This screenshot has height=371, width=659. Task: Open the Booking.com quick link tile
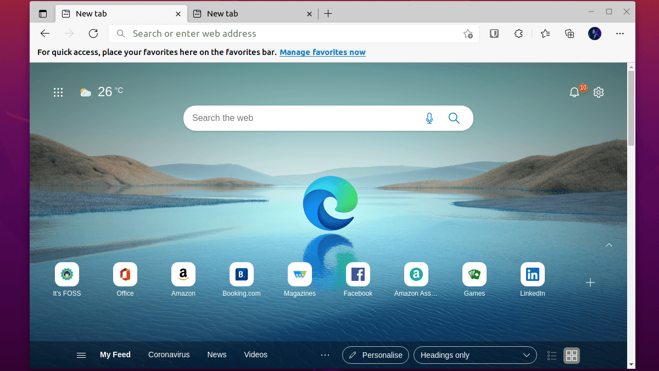242,280
